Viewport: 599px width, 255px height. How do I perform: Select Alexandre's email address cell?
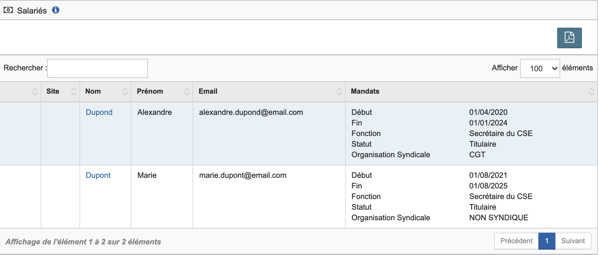(251, 112)
